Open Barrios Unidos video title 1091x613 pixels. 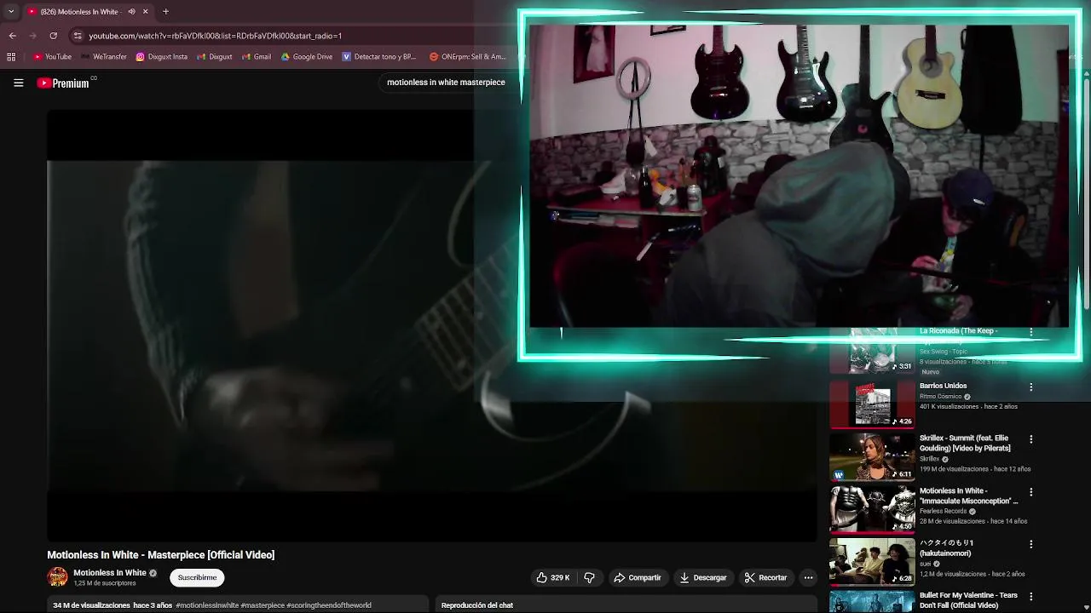click(x=943, y=386)
